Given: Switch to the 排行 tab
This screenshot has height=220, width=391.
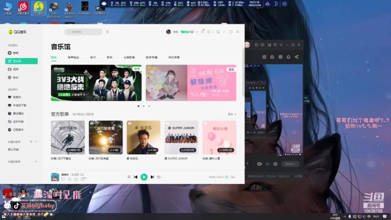Looking at the screenshot, I should pyautogui.click(x=93, y=57).
